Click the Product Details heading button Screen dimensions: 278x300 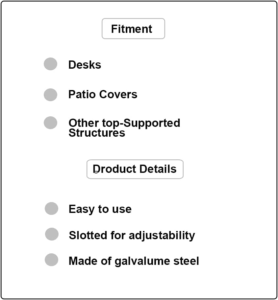coord(135,169)
